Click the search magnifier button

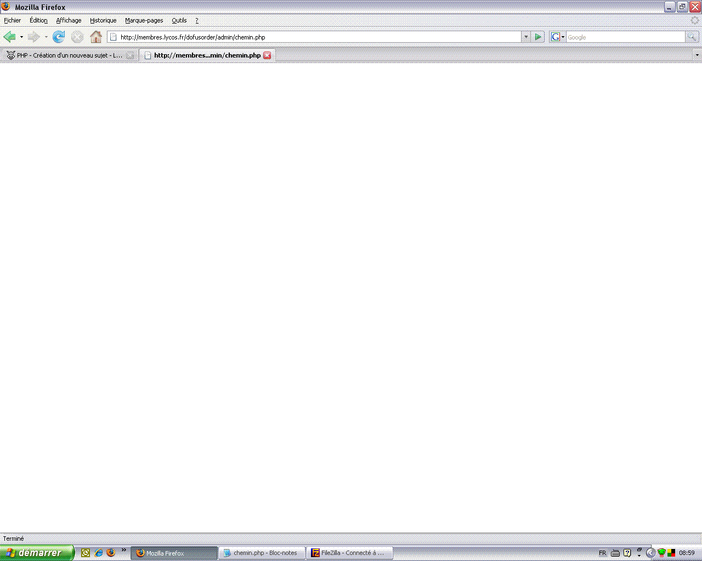(x=692, y=37)
